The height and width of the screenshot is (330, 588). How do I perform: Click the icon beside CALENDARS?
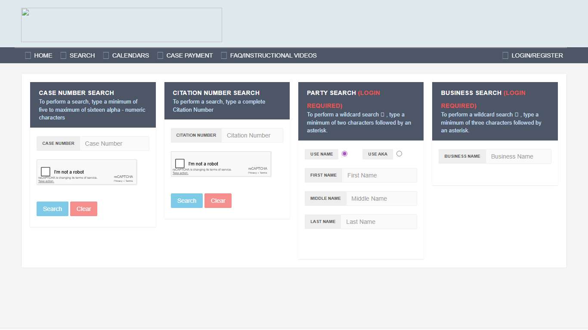[x=105, y=55]
